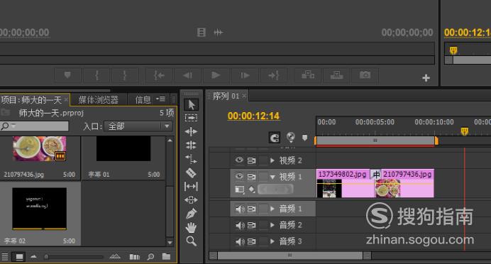Add marker in the timeline header
This screenshot has width=491, height=264.
pos(304,138)
